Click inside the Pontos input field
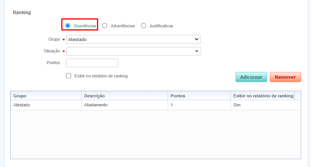 tap(92, 63)
